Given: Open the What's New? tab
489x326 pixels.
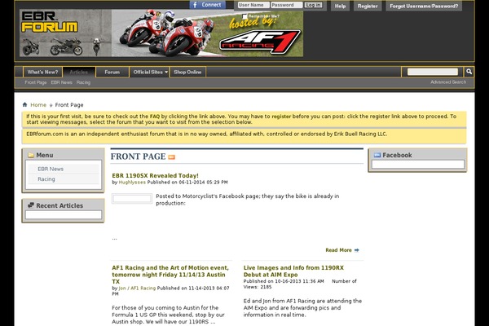Looking at the screenshot, I should (x=42, y=72).
